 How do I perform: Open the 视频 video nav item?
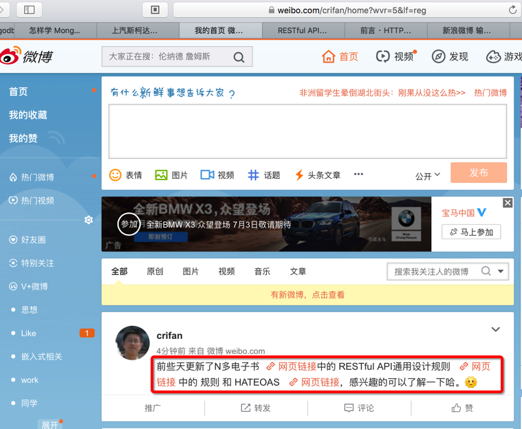pyautogui.click(x=396, y=56)
